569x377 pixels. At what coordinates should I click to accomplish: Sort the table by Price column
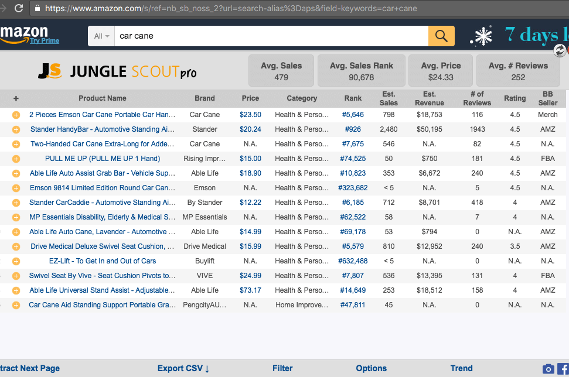click(x=250, y=98)
